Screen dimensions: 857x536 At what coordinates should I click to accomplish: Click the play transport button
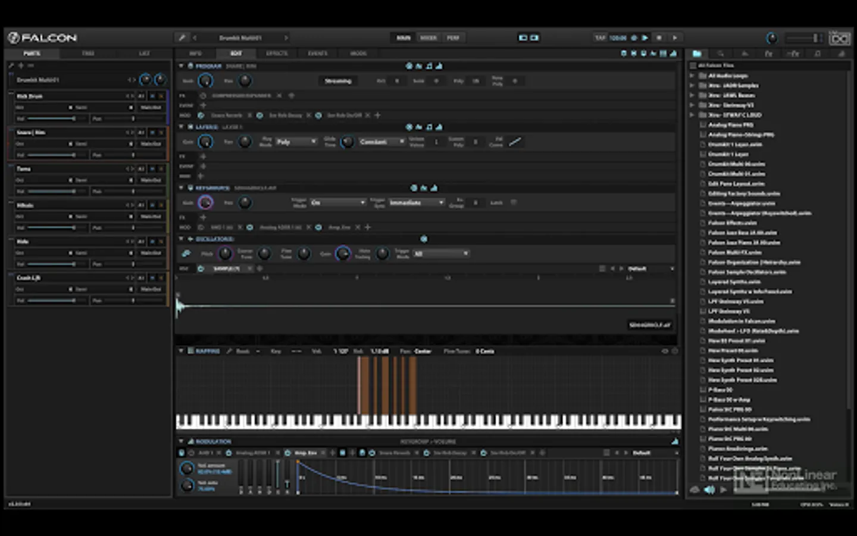[x=675, y=38]
